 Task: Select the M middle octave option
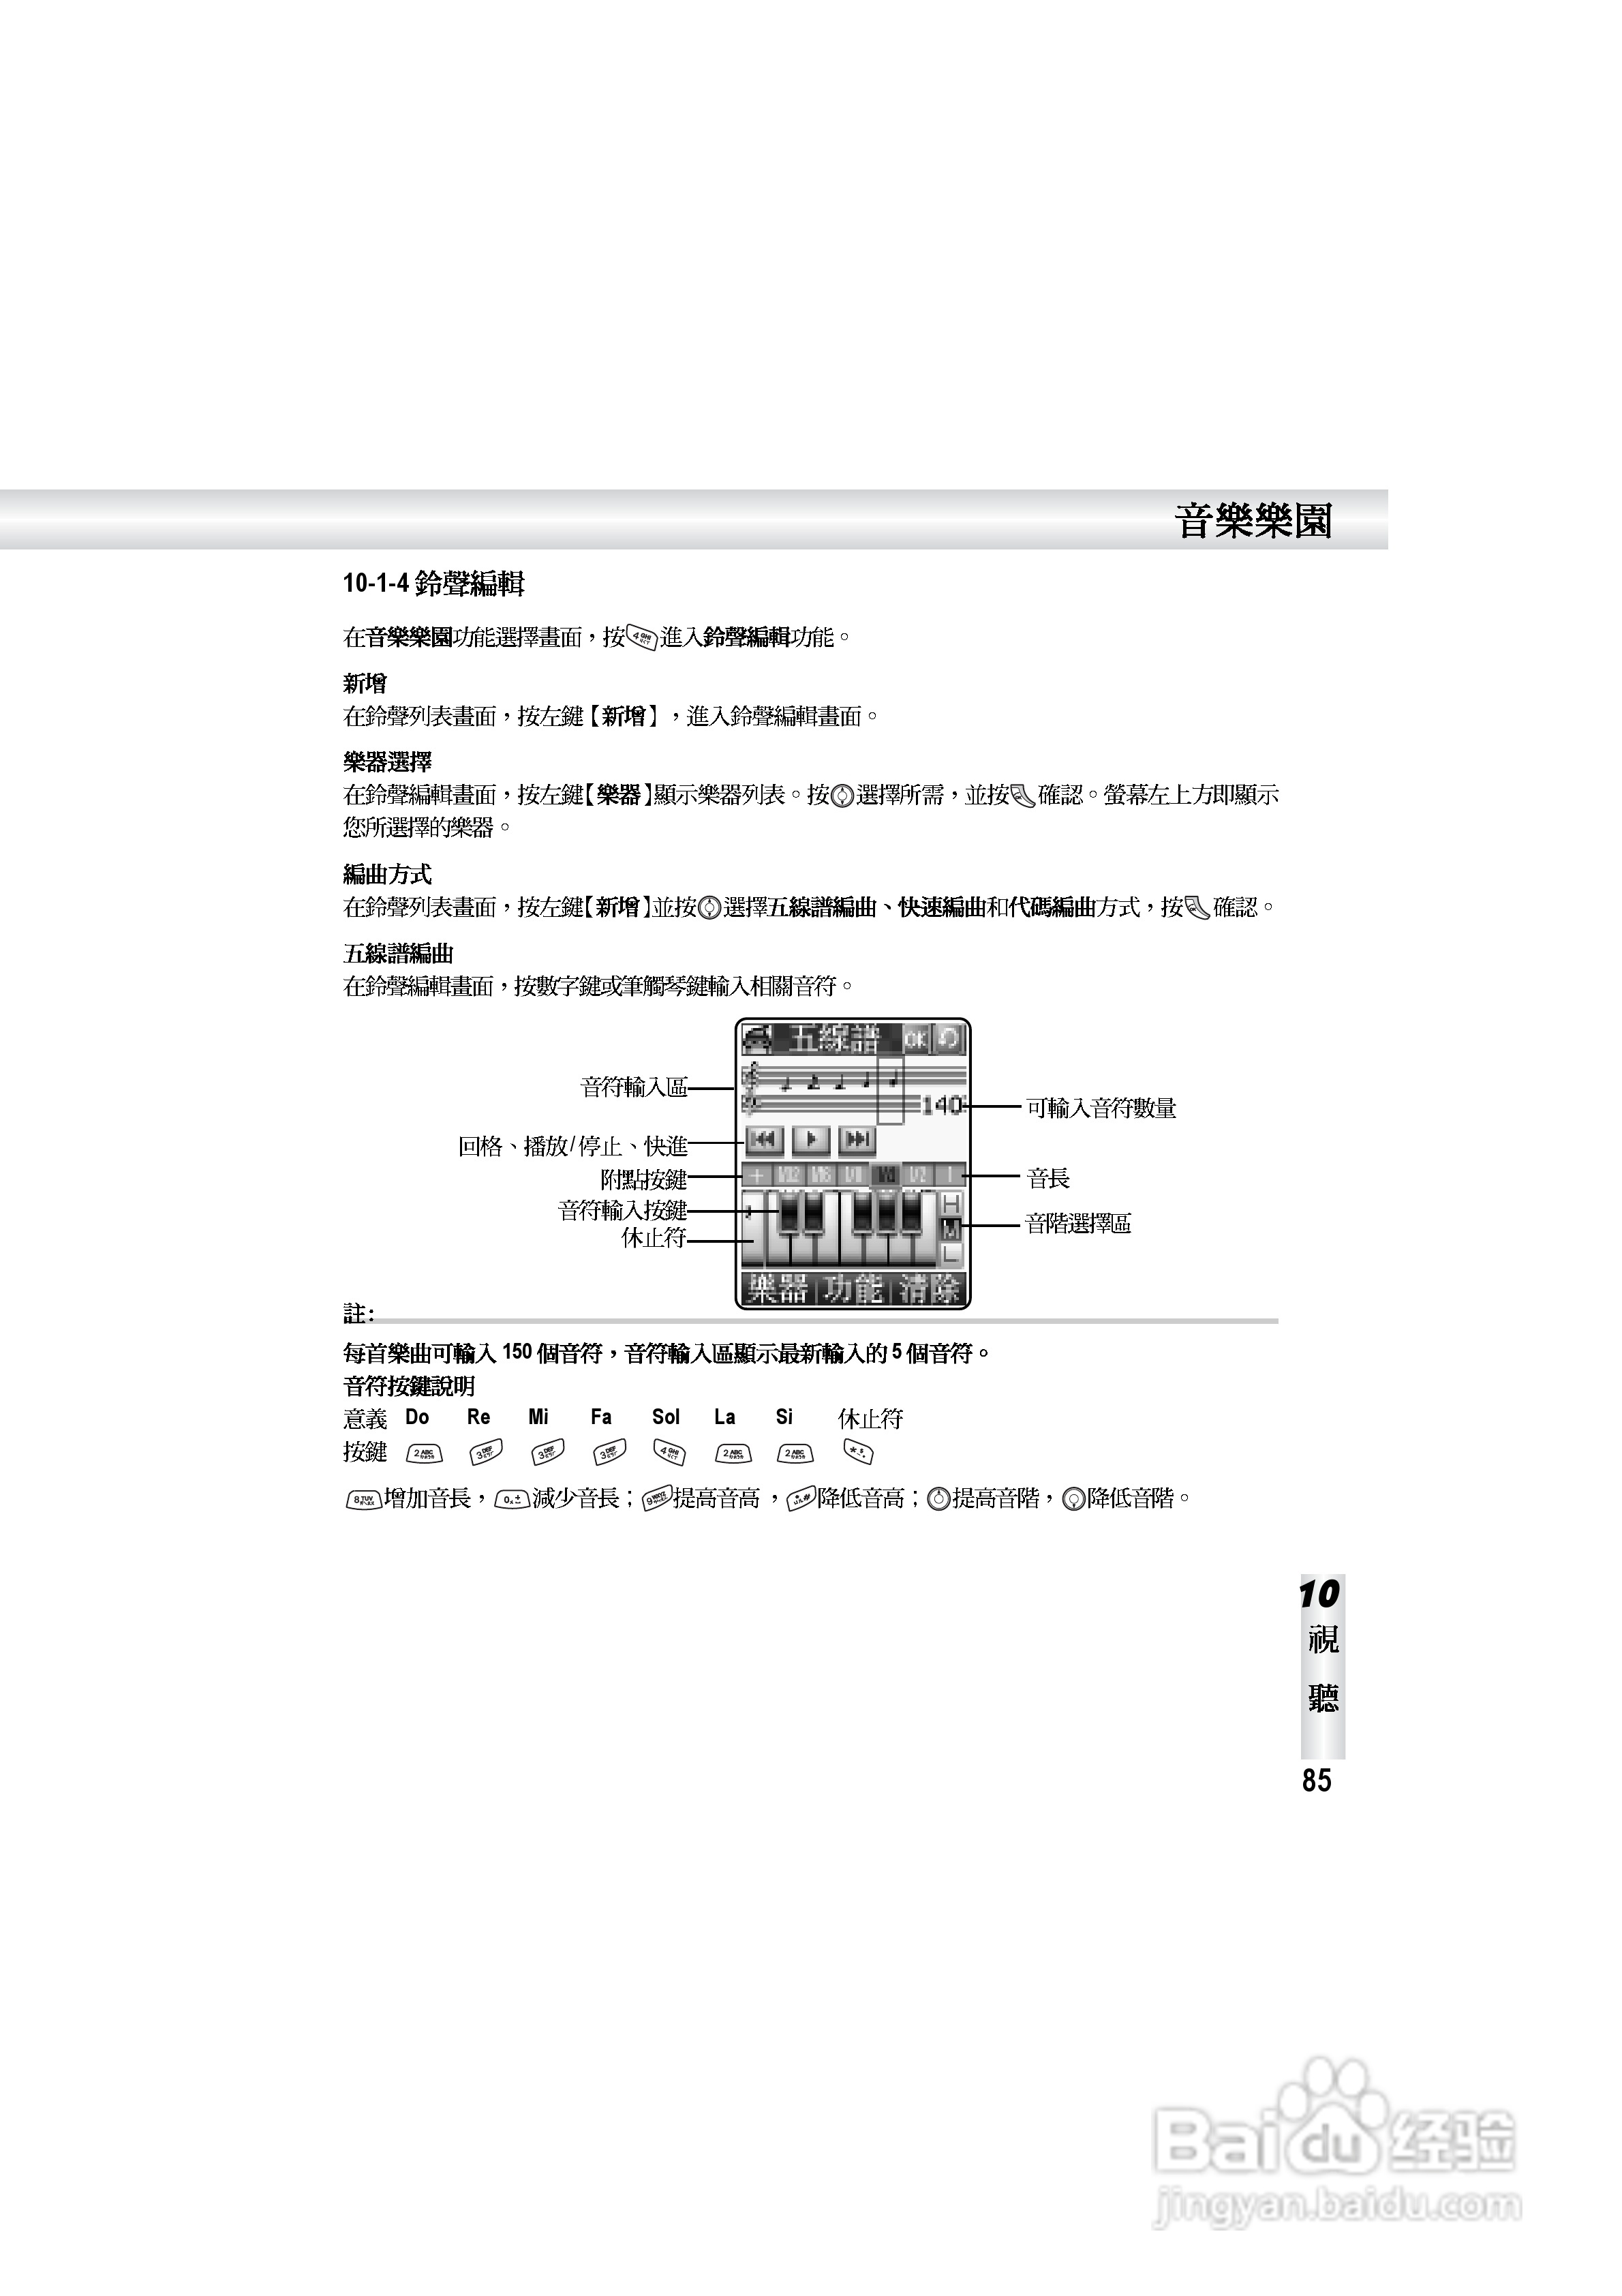point(951,1228)
